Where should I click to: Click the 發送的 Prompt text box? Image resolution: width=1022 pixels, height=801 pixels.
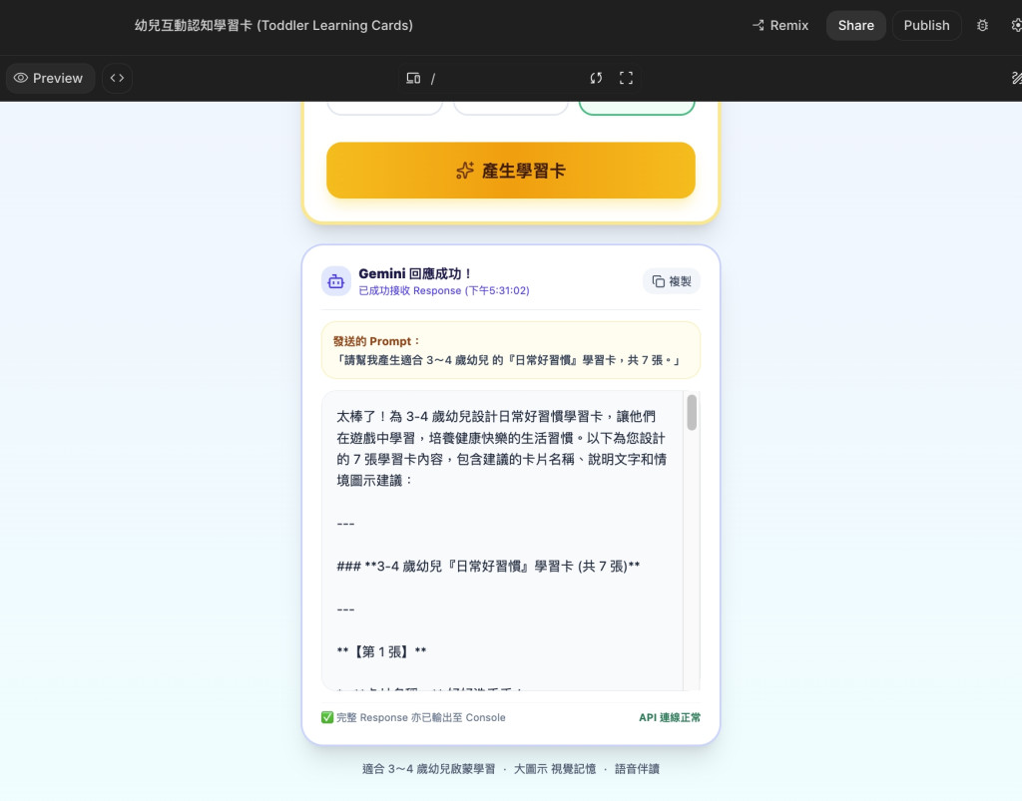click(x=511, y=350)
